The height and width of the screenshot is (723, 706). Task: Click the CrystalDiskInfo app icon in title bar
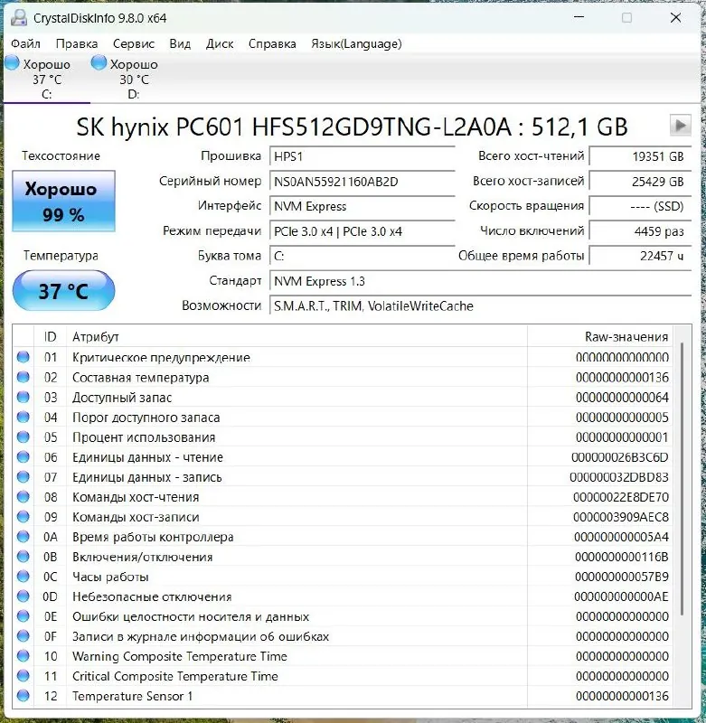click(19, 18)
